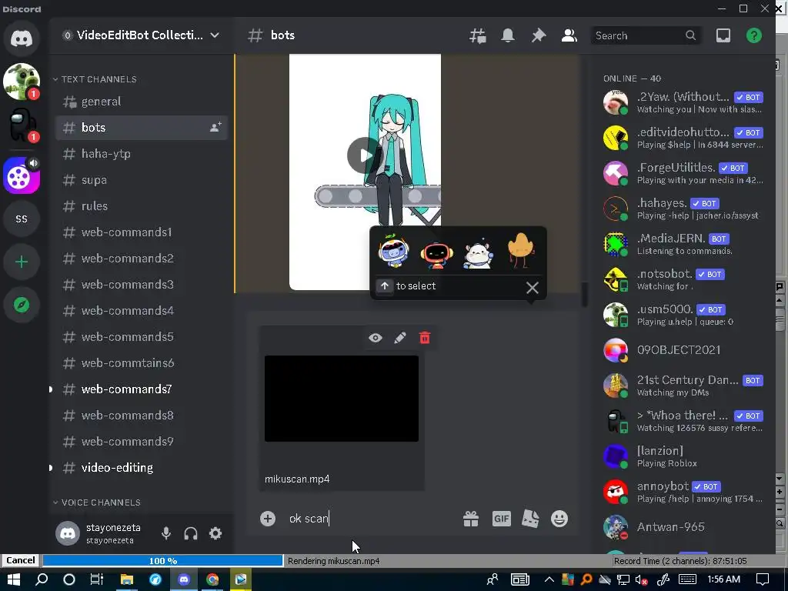Close the sticker suggestion popup
The image size is (788, 591).
coord(533,288)
